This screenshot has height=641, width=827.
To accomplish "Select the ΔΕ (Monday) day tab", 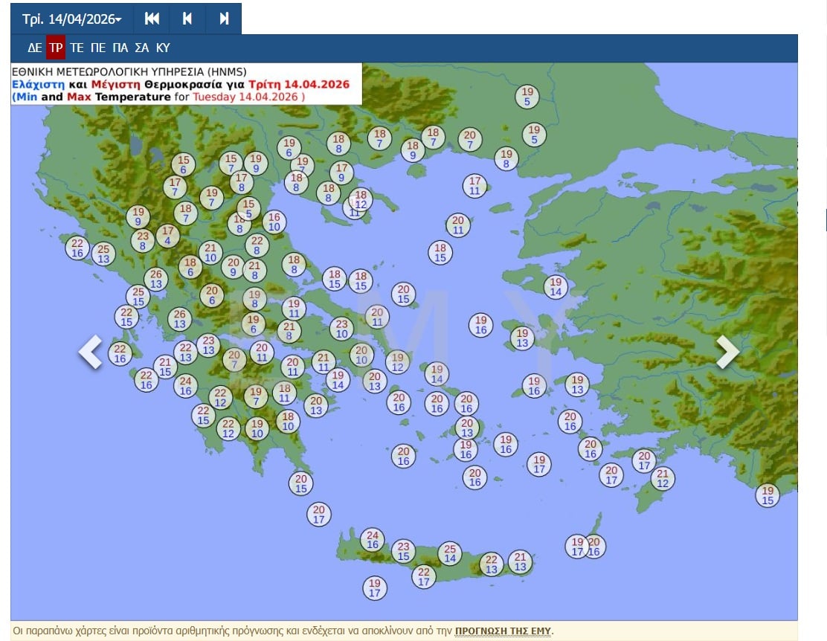I will pos(34,48).
